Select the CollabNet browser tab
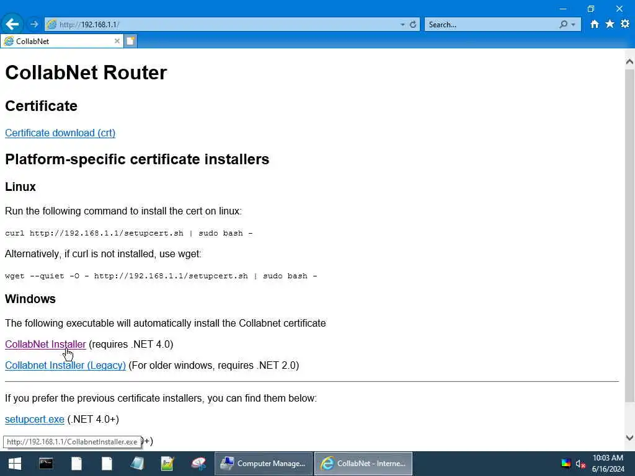The width and height of the screenshot is (635, 476). 62,41
